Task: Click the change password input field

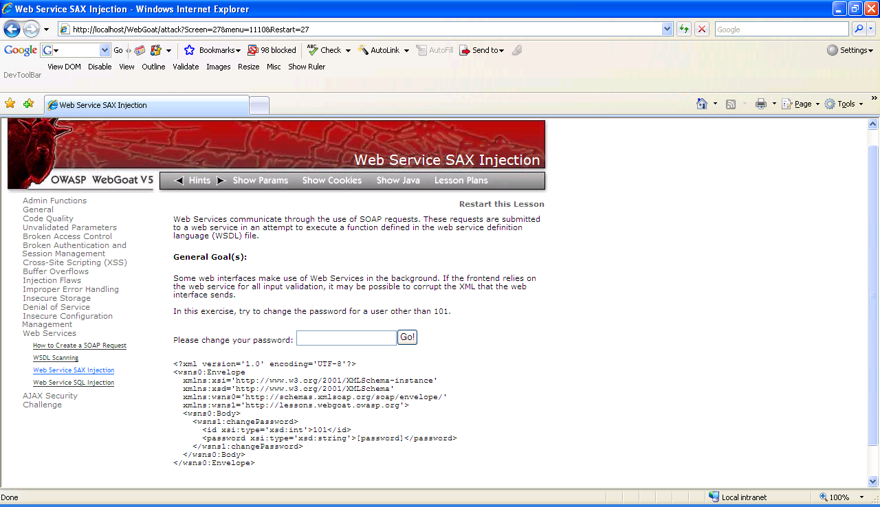Action: (x=346, y=338)
